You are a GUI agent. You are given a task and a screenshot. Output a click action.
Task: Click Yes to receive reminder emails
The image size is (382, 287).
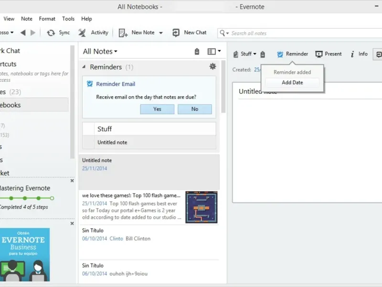point(157,109)
